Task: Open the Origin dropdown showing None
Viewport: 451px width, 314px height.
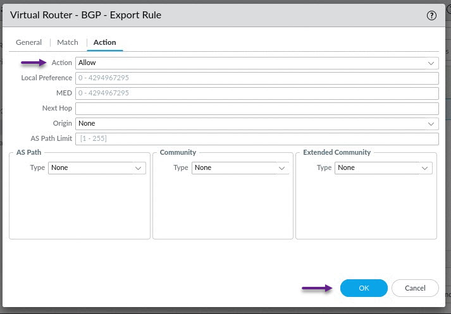Action: pos(257,124)
